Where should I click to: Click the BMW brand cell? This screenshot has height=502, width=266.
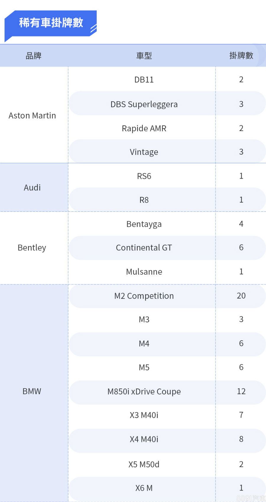click(x=32, y=391)
